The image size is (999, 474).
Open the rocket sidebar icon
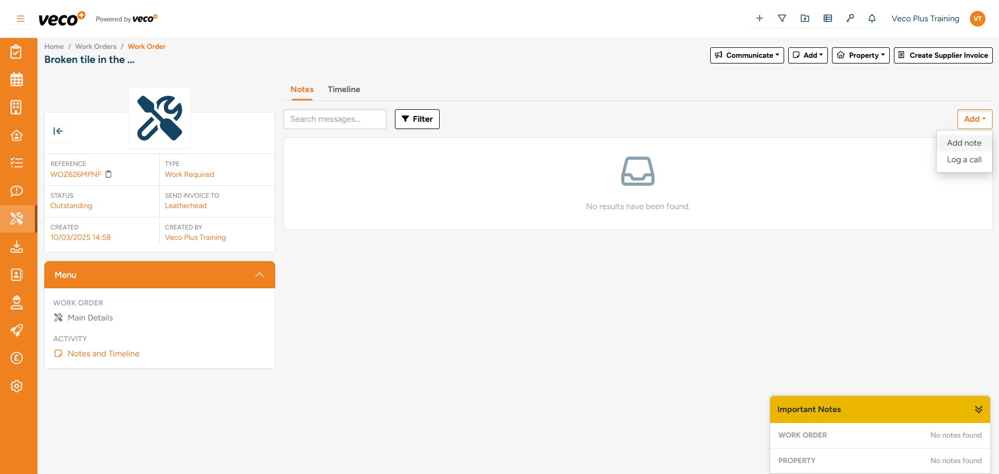(17, 330)
